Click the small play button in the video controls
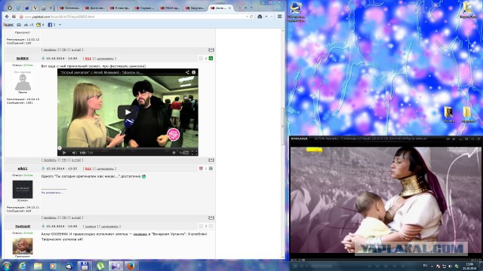 (x=64, y=153)
